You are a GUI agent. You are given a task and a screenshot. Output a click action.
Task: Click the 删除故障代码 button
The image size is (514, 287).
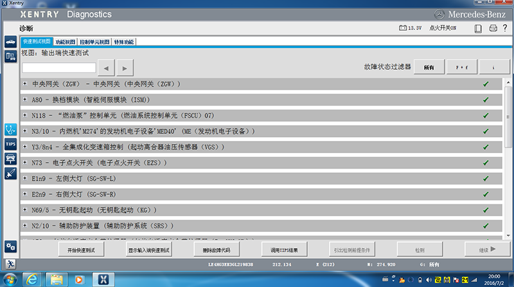pyautogui.click(x=217, y=250)
